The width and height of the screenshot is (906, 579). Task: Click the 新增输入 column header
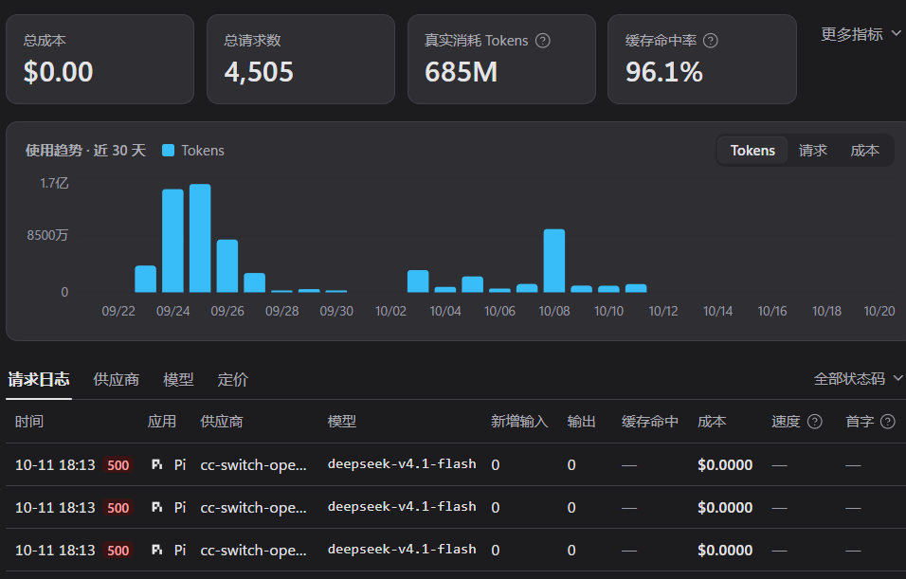coord(519,422)
